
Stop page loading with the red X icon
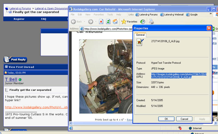point(101,21)
